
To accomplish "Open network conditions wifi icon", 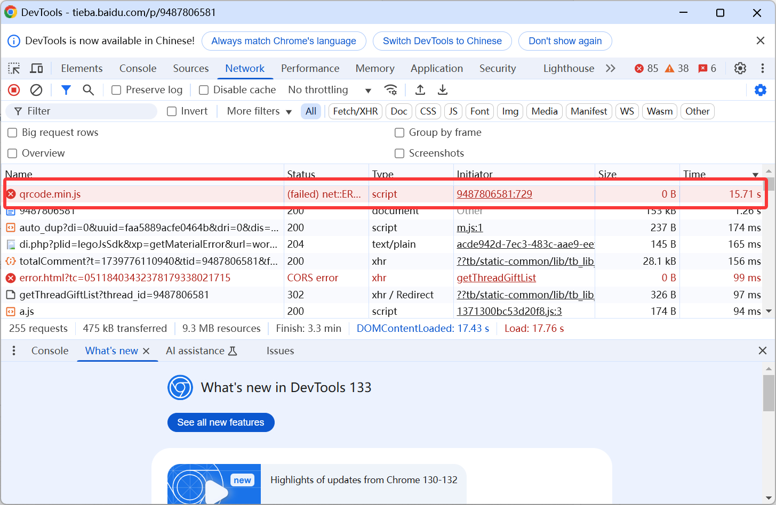I will [391, 90].
